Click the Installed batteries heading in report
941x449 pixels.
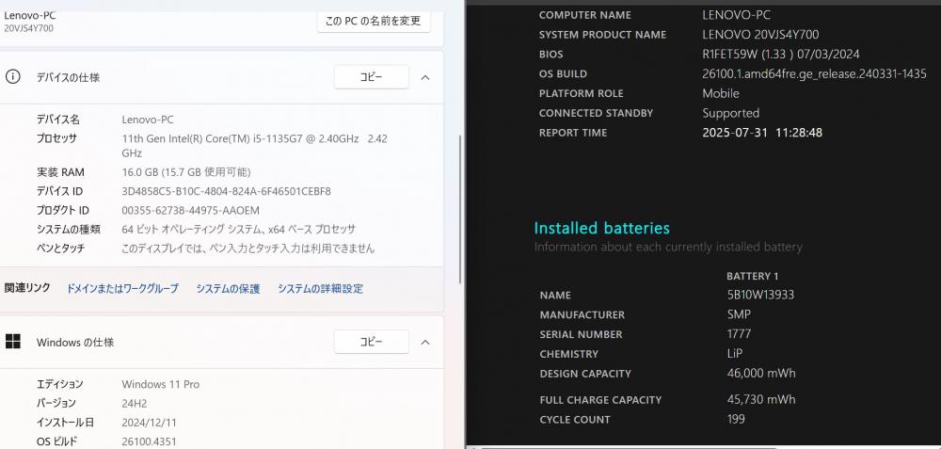coord(602,228)
